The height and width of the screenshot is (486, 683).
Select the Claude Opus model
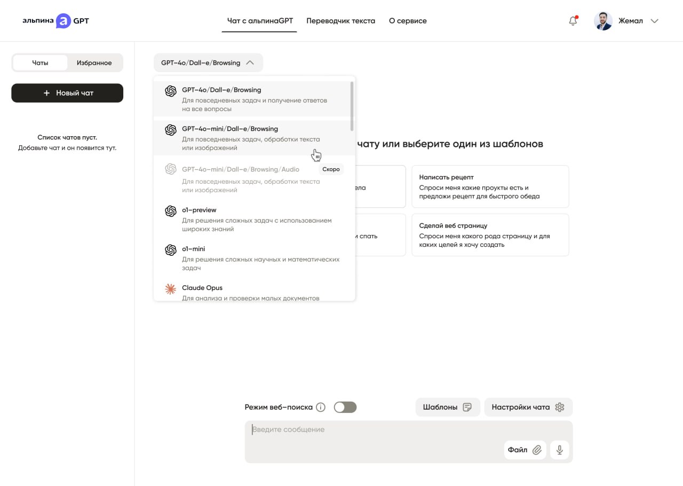click(x=251, y=290)
